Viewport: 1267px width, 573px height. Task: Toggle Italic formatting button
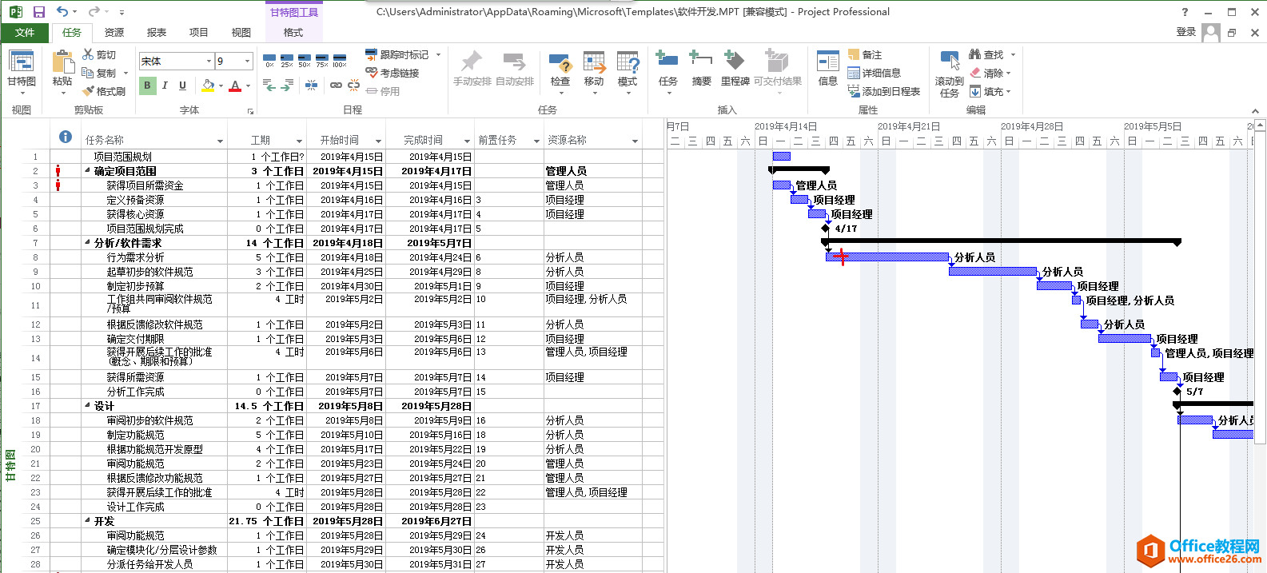click(x=165, y=86)
